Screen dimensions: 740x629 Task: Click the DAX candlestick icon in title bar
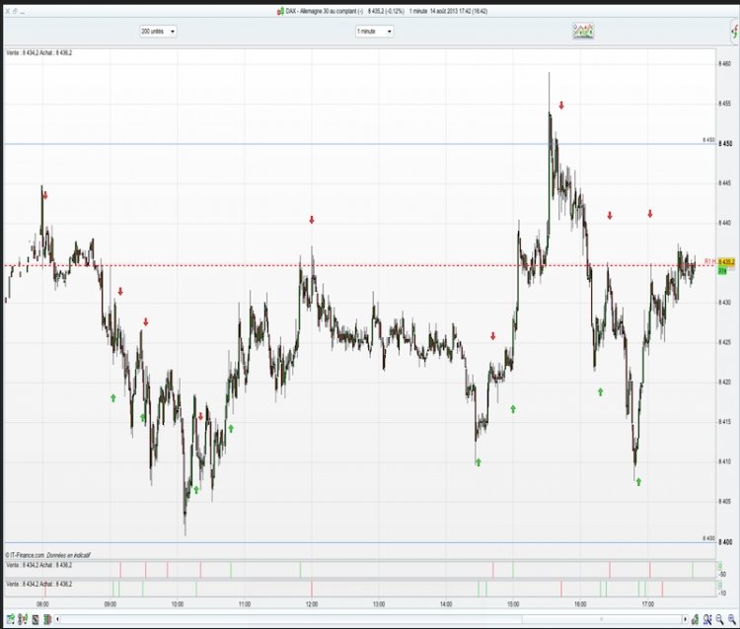(280, 11)
